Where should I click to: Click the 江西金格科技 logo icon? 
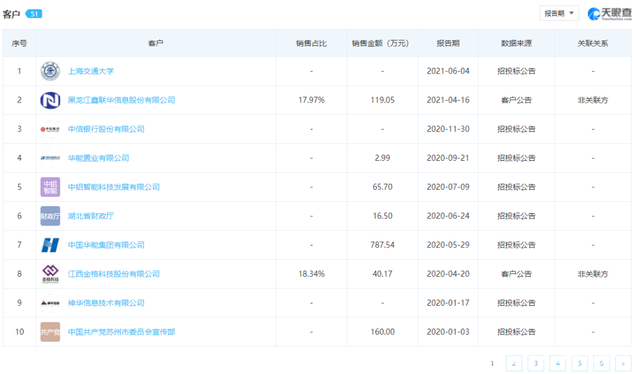(x=50, y=274)
